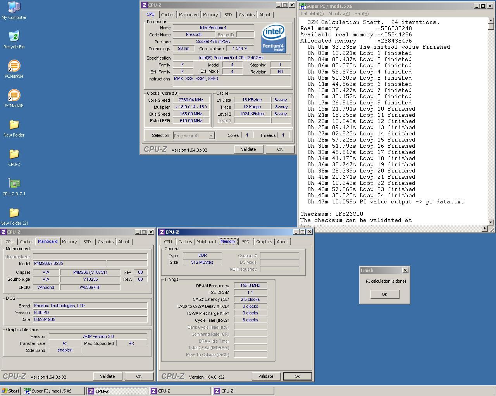The height and width of the screenshot is (396, 496).
Task: Minimize the Super PI window
Action: pos(477,6)
